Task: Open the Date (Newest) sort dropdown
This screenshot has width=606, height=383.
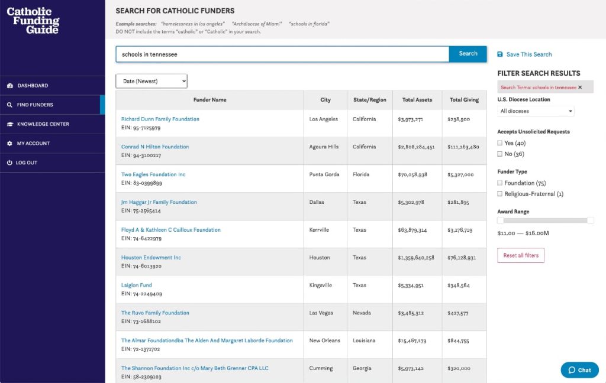Action: pos(151,81)
